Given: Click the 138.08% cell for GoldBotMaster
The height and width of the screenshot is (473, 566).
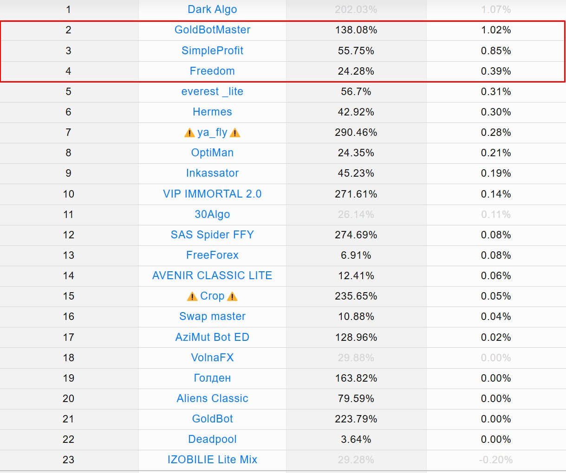Looking at the screenshot, I should (356, 30).
